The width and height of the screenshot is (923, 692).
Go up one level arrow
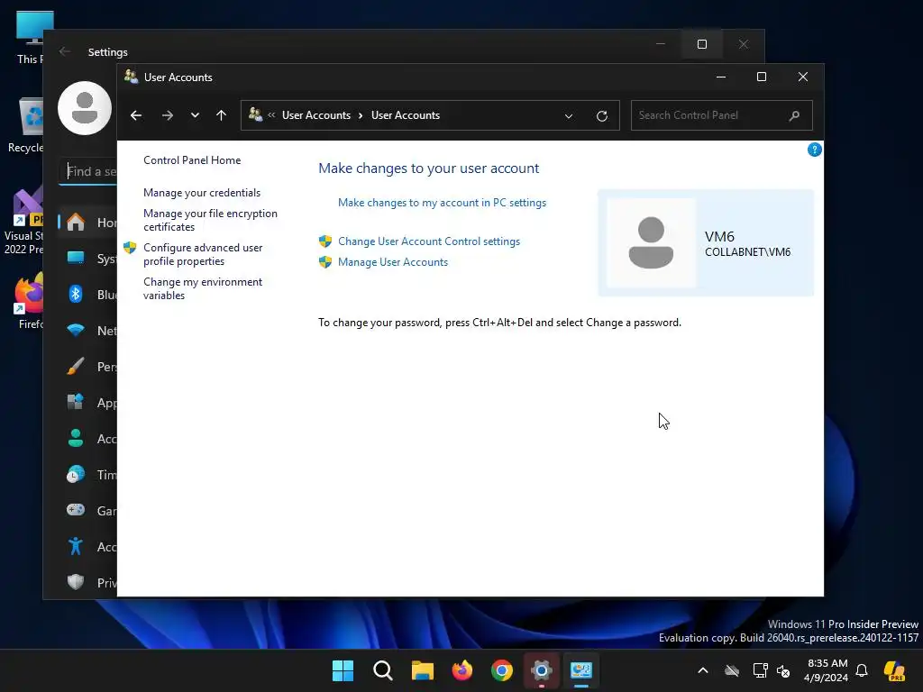point(222,115)
